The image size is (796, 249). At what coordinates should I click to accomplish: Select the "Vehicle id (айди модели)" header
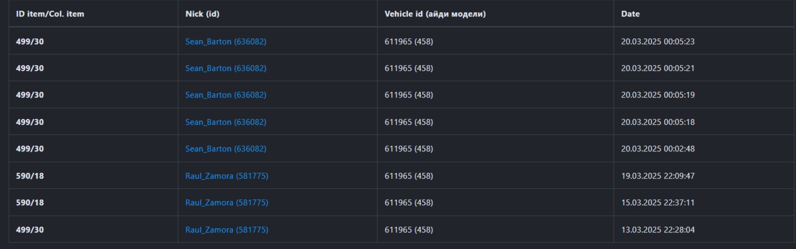[x=435, y=14]
